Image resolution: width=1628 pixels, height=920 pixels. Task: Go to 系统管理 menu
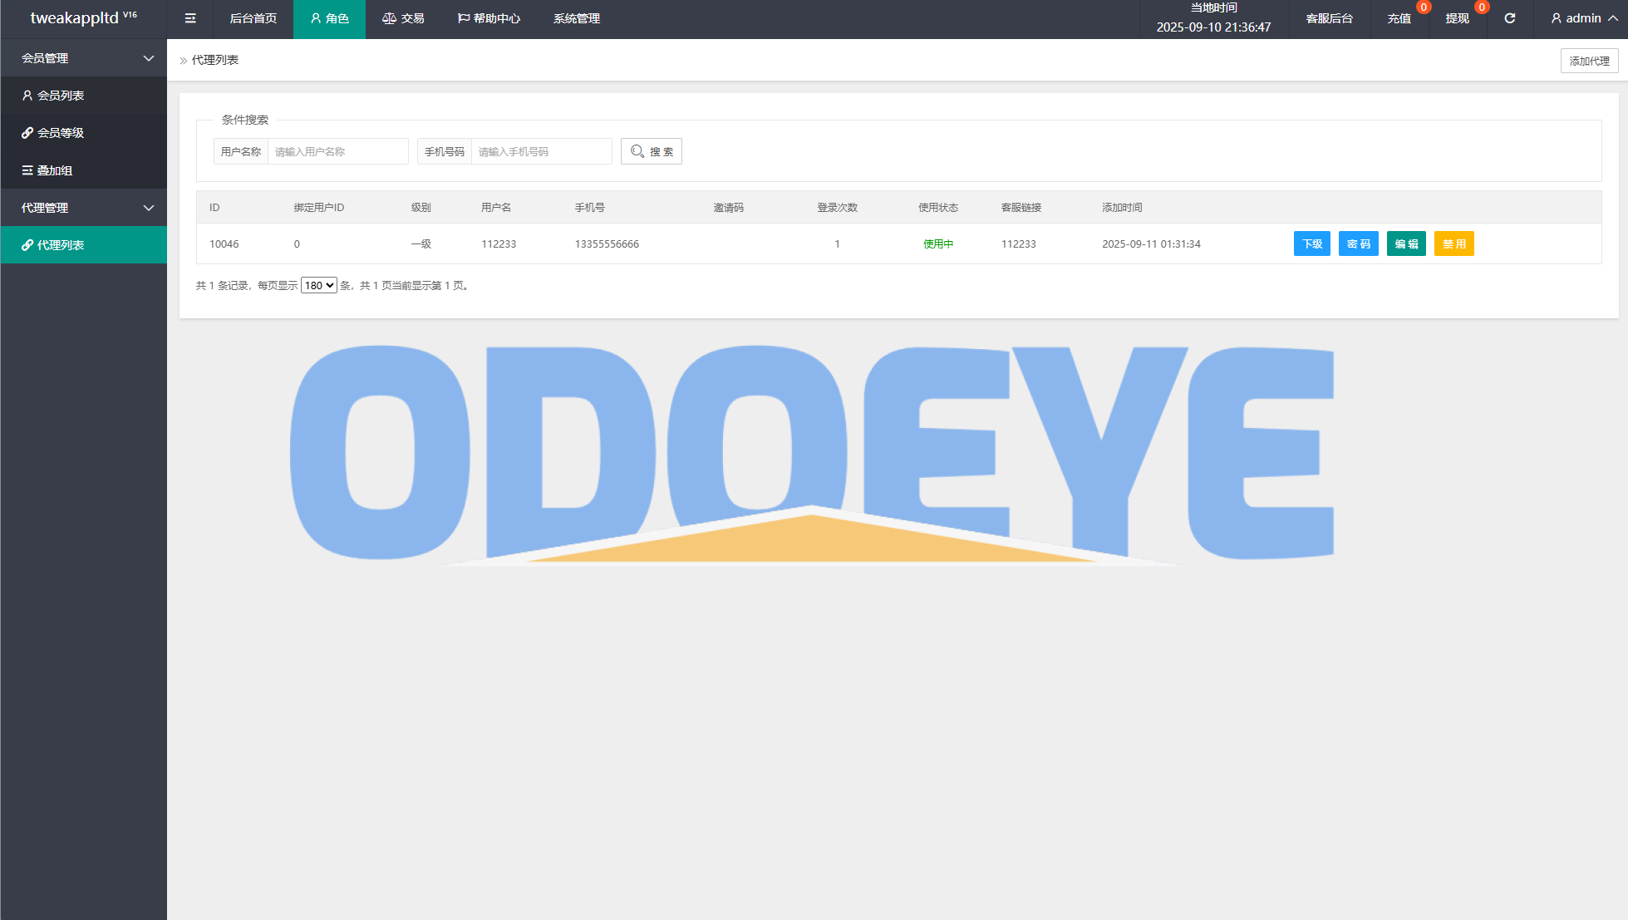point(577,18)
